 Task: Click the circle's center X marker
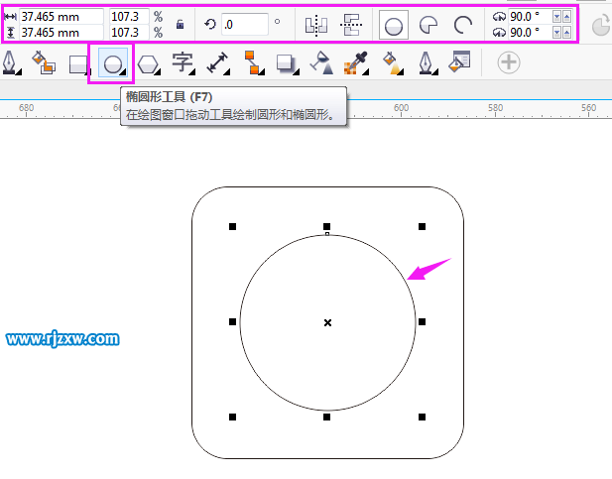click(328, 322)
